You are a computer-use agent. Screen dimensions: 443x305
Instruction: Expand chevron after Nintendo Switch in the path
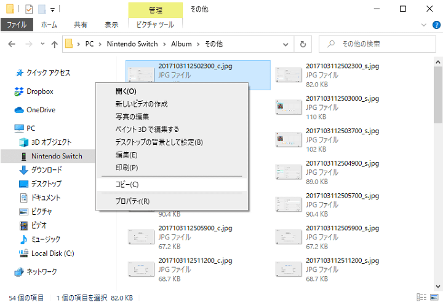[x=164, y=44]
